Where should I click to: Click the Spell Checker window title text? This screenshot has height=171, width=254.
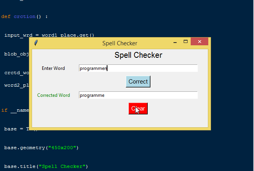point(120,43)
